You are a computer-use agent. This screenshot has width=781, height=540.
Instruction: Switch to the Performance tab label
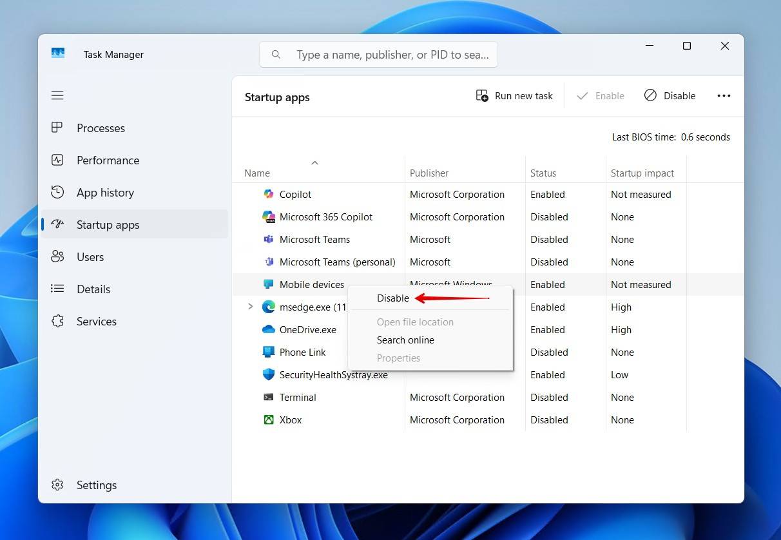pos(108,160)
